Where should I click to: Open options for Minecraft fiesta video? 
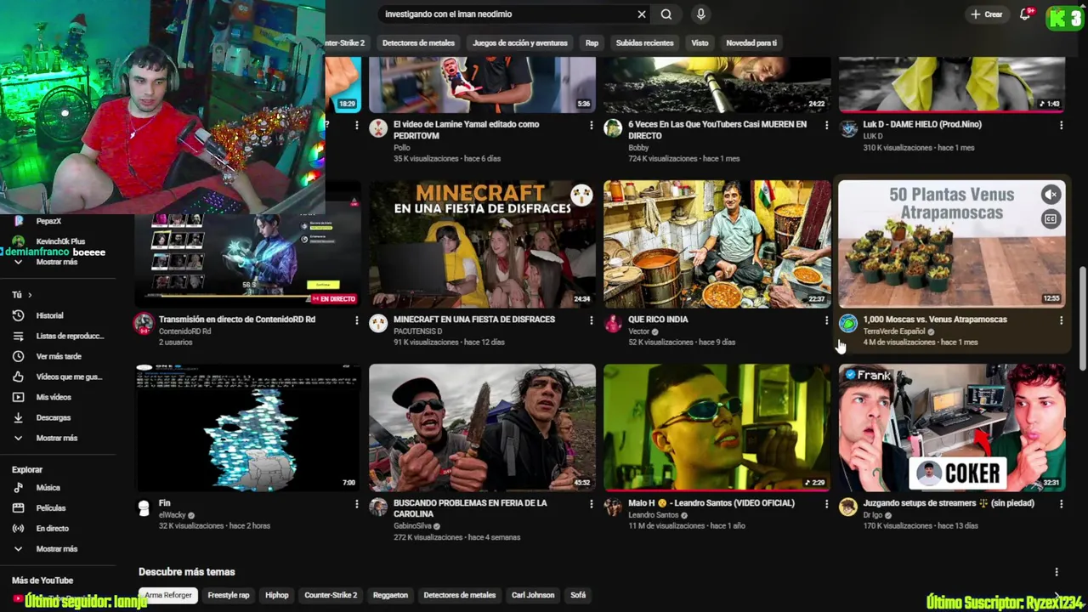pyautogui.click(x=592, y=320)
